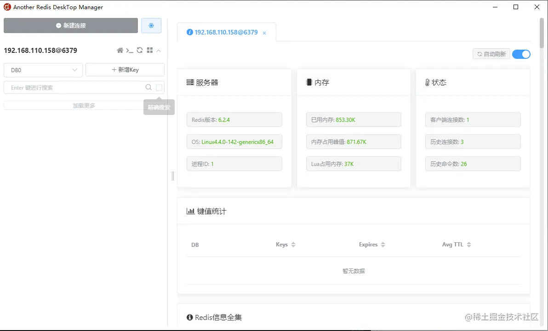548x331 pixels.
Task: Enable the exact search checkbox
Action: [159, 88]
